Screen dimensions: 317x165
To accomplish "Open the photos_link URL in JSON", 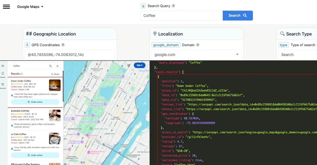I will click(x=251, y=109).
